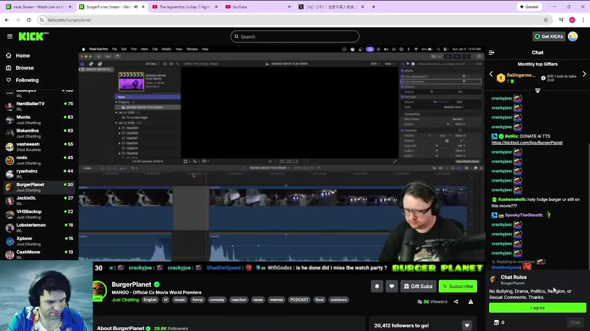Expand the top gifters leaderboard chevron

coord(537,91)
